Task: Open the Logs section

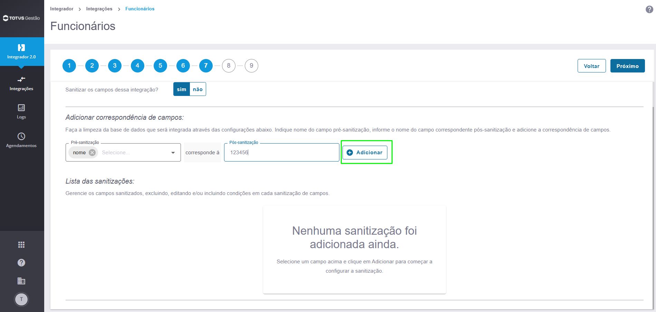Action: point(21,112)
